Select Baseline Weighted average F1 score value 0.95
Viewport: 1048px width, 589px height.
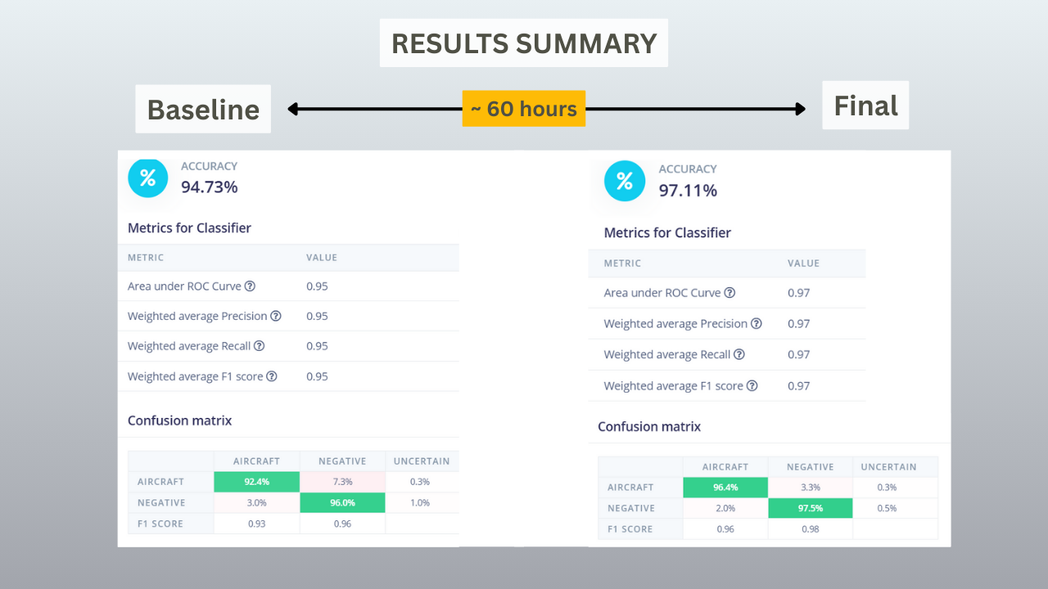317,376
